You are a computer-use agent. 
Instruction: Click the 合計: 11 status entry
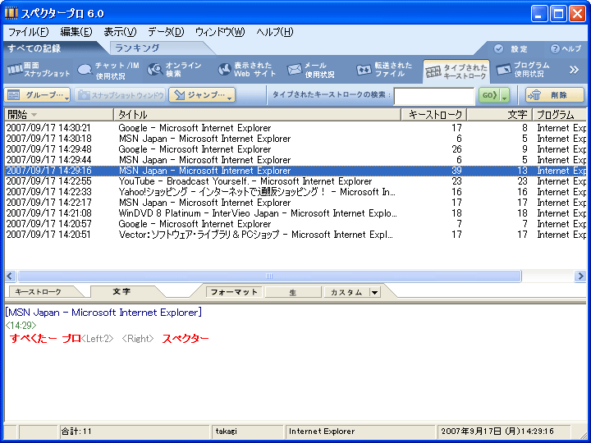134,432
